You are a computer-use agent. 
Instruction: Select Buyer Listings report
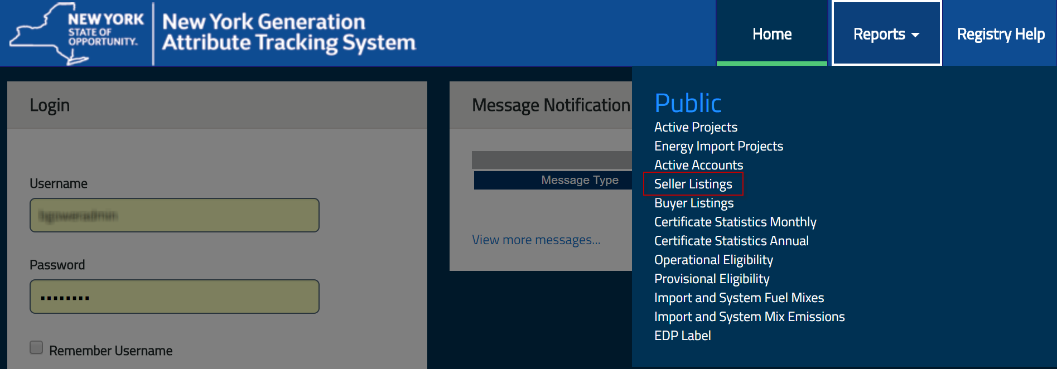click(x=694, y=203)
